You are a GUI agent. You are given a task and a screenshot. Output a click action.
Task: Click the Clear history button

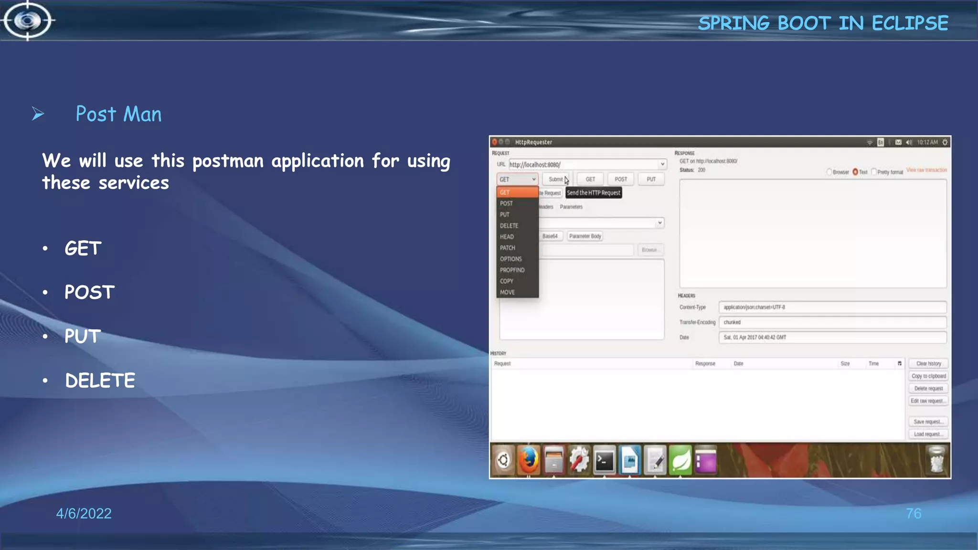[928, 364]
